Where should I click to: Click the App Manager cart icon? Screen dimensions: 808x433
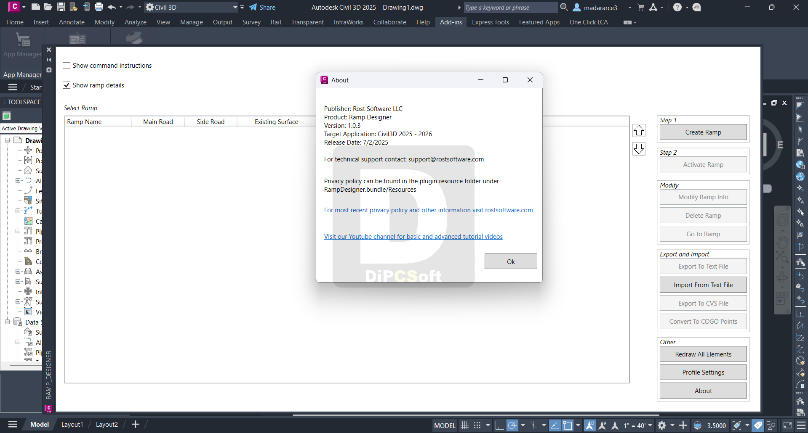pyautogui.click(x=22, y=40)
